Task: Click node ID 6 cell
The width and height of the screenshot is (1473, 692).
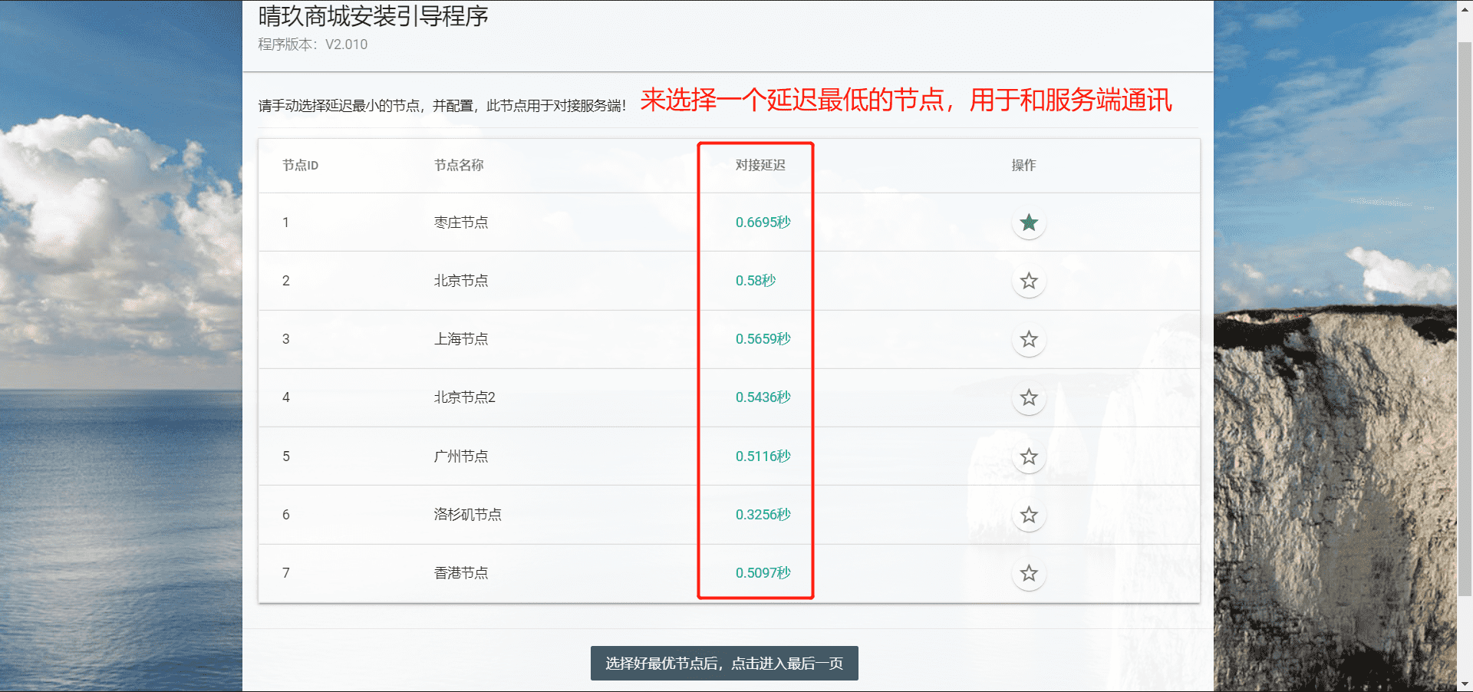Action: click(x=286, y=515)
